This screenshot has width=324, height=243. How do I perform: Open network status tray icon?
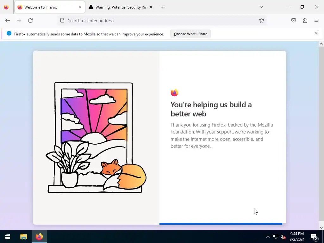[x=276, y=237]
